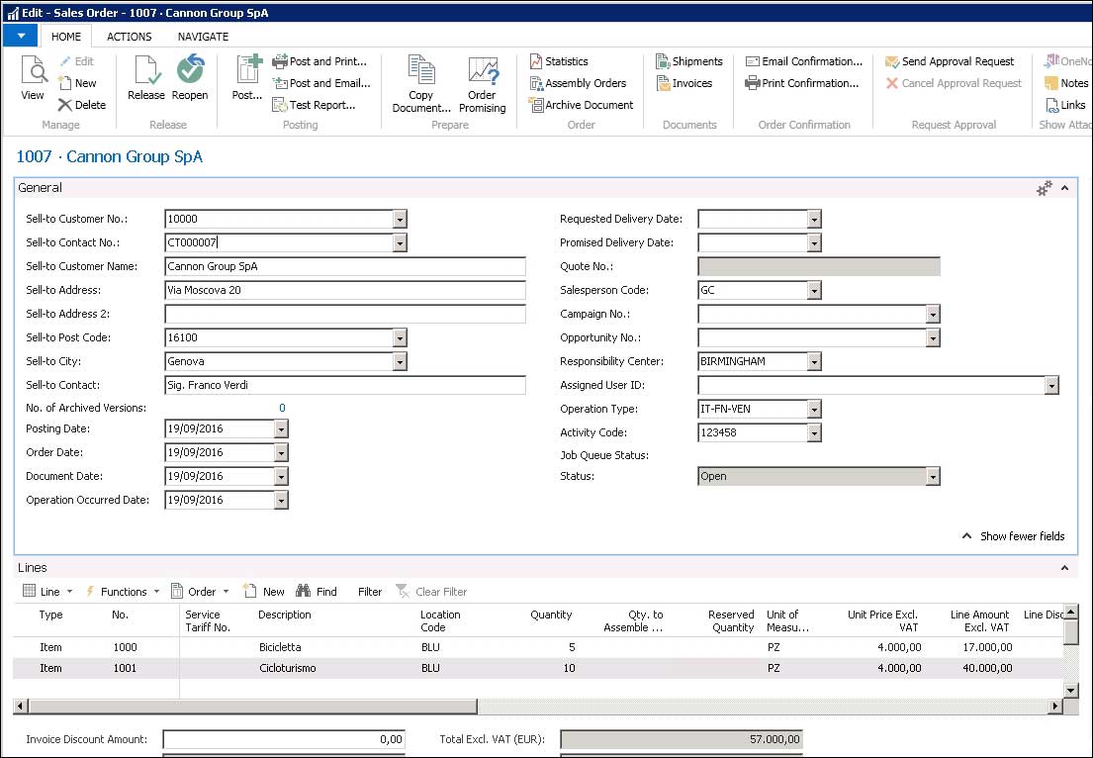Switch to the ACTIONS ribbon tab
1093x758 pixels.
click(130, 37)
